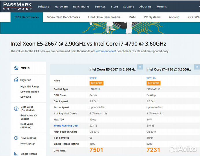200x156 pixels.
Task: Go to High Mid Range list
Action: tap(30, 87)
